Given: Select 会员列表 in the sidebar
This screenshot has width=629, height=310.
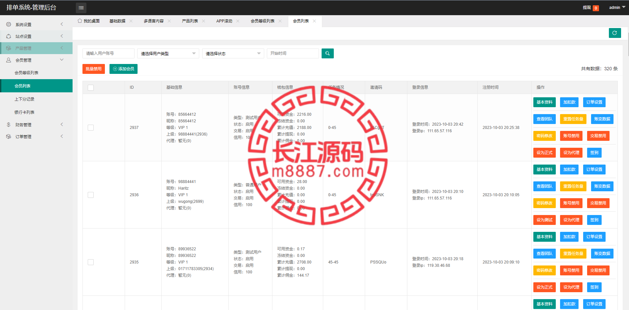Looking at the screenshot, I should (36, 86).
